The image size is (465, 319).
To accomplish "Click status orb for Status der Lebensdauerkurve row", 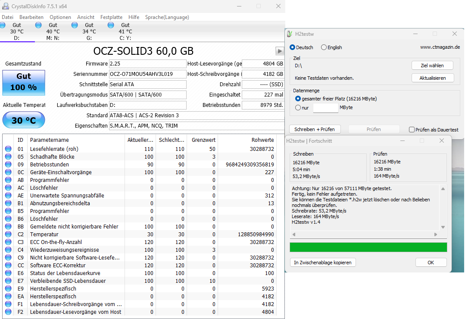I will click(x=8, y=273).
